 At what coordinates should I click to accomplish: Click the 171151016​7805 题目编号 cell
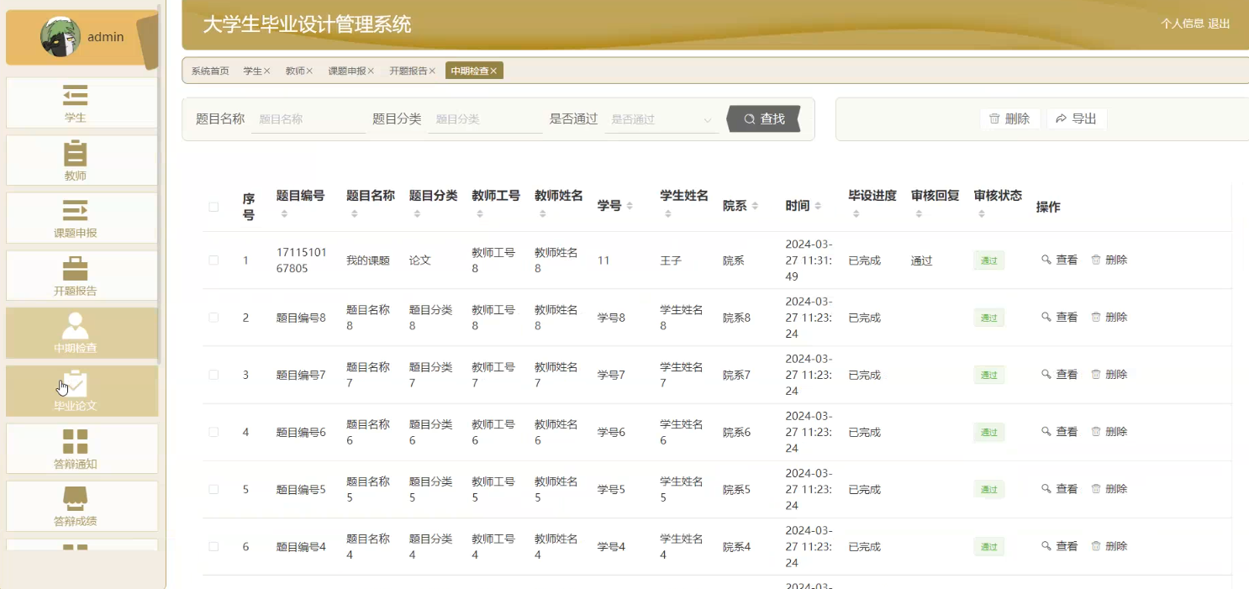[x=302, y=260]
